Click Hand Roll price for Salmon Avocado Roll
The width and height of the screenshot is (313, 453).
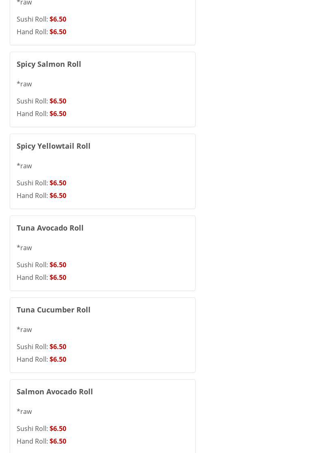[58, 441]
